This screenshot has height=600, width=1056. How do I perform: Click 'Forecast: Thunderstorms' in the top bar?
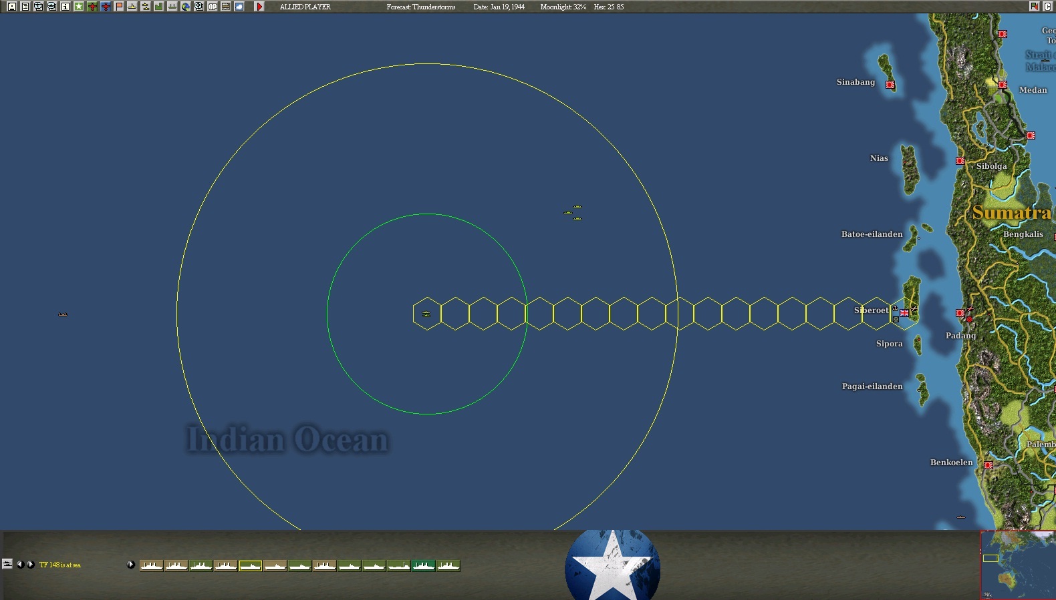coord(421,7)
